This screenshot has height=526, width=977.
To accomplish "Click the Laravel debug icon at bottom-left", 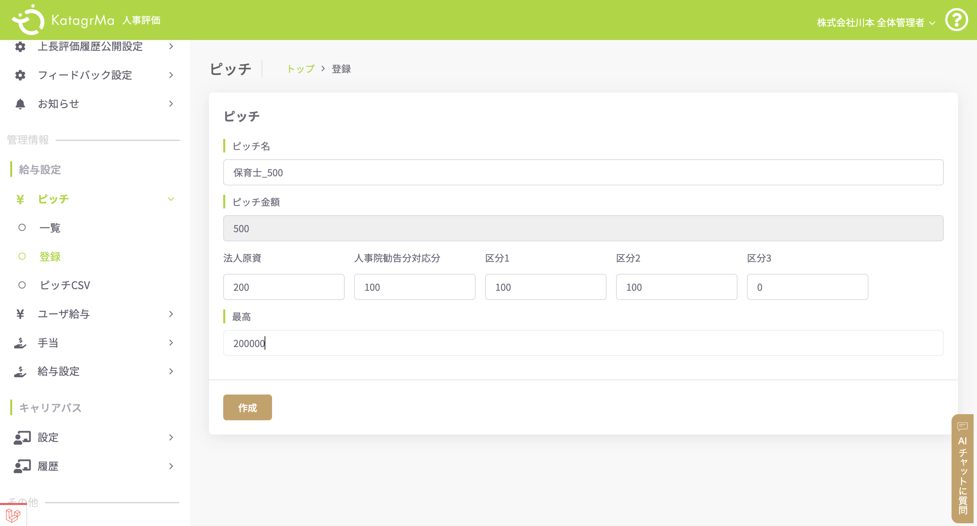I will [x=13, y=515].
